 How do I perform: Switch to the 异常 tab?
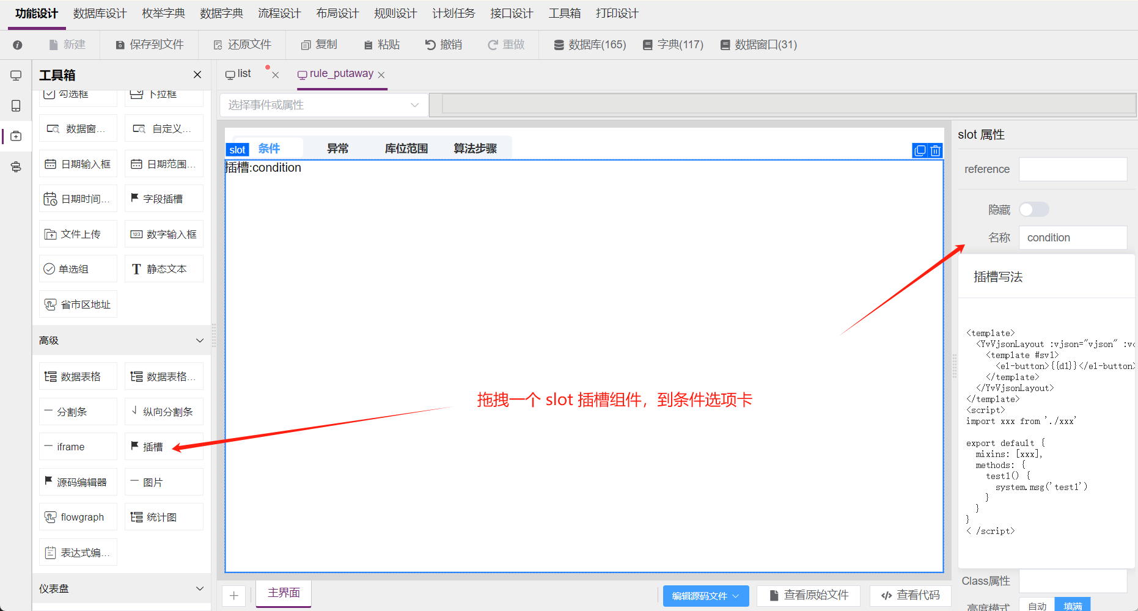click(x=337, y=148)
